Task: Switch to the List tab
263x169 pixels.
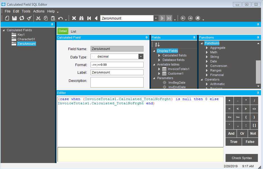Action: pos(73,31)
